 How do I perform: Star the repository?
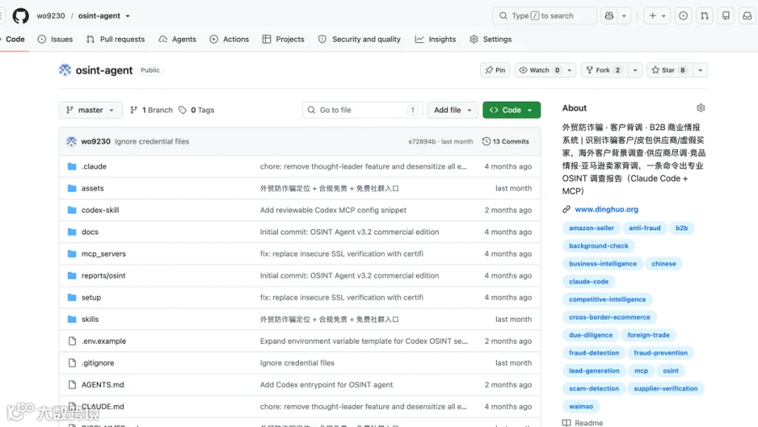coord(669,70)
